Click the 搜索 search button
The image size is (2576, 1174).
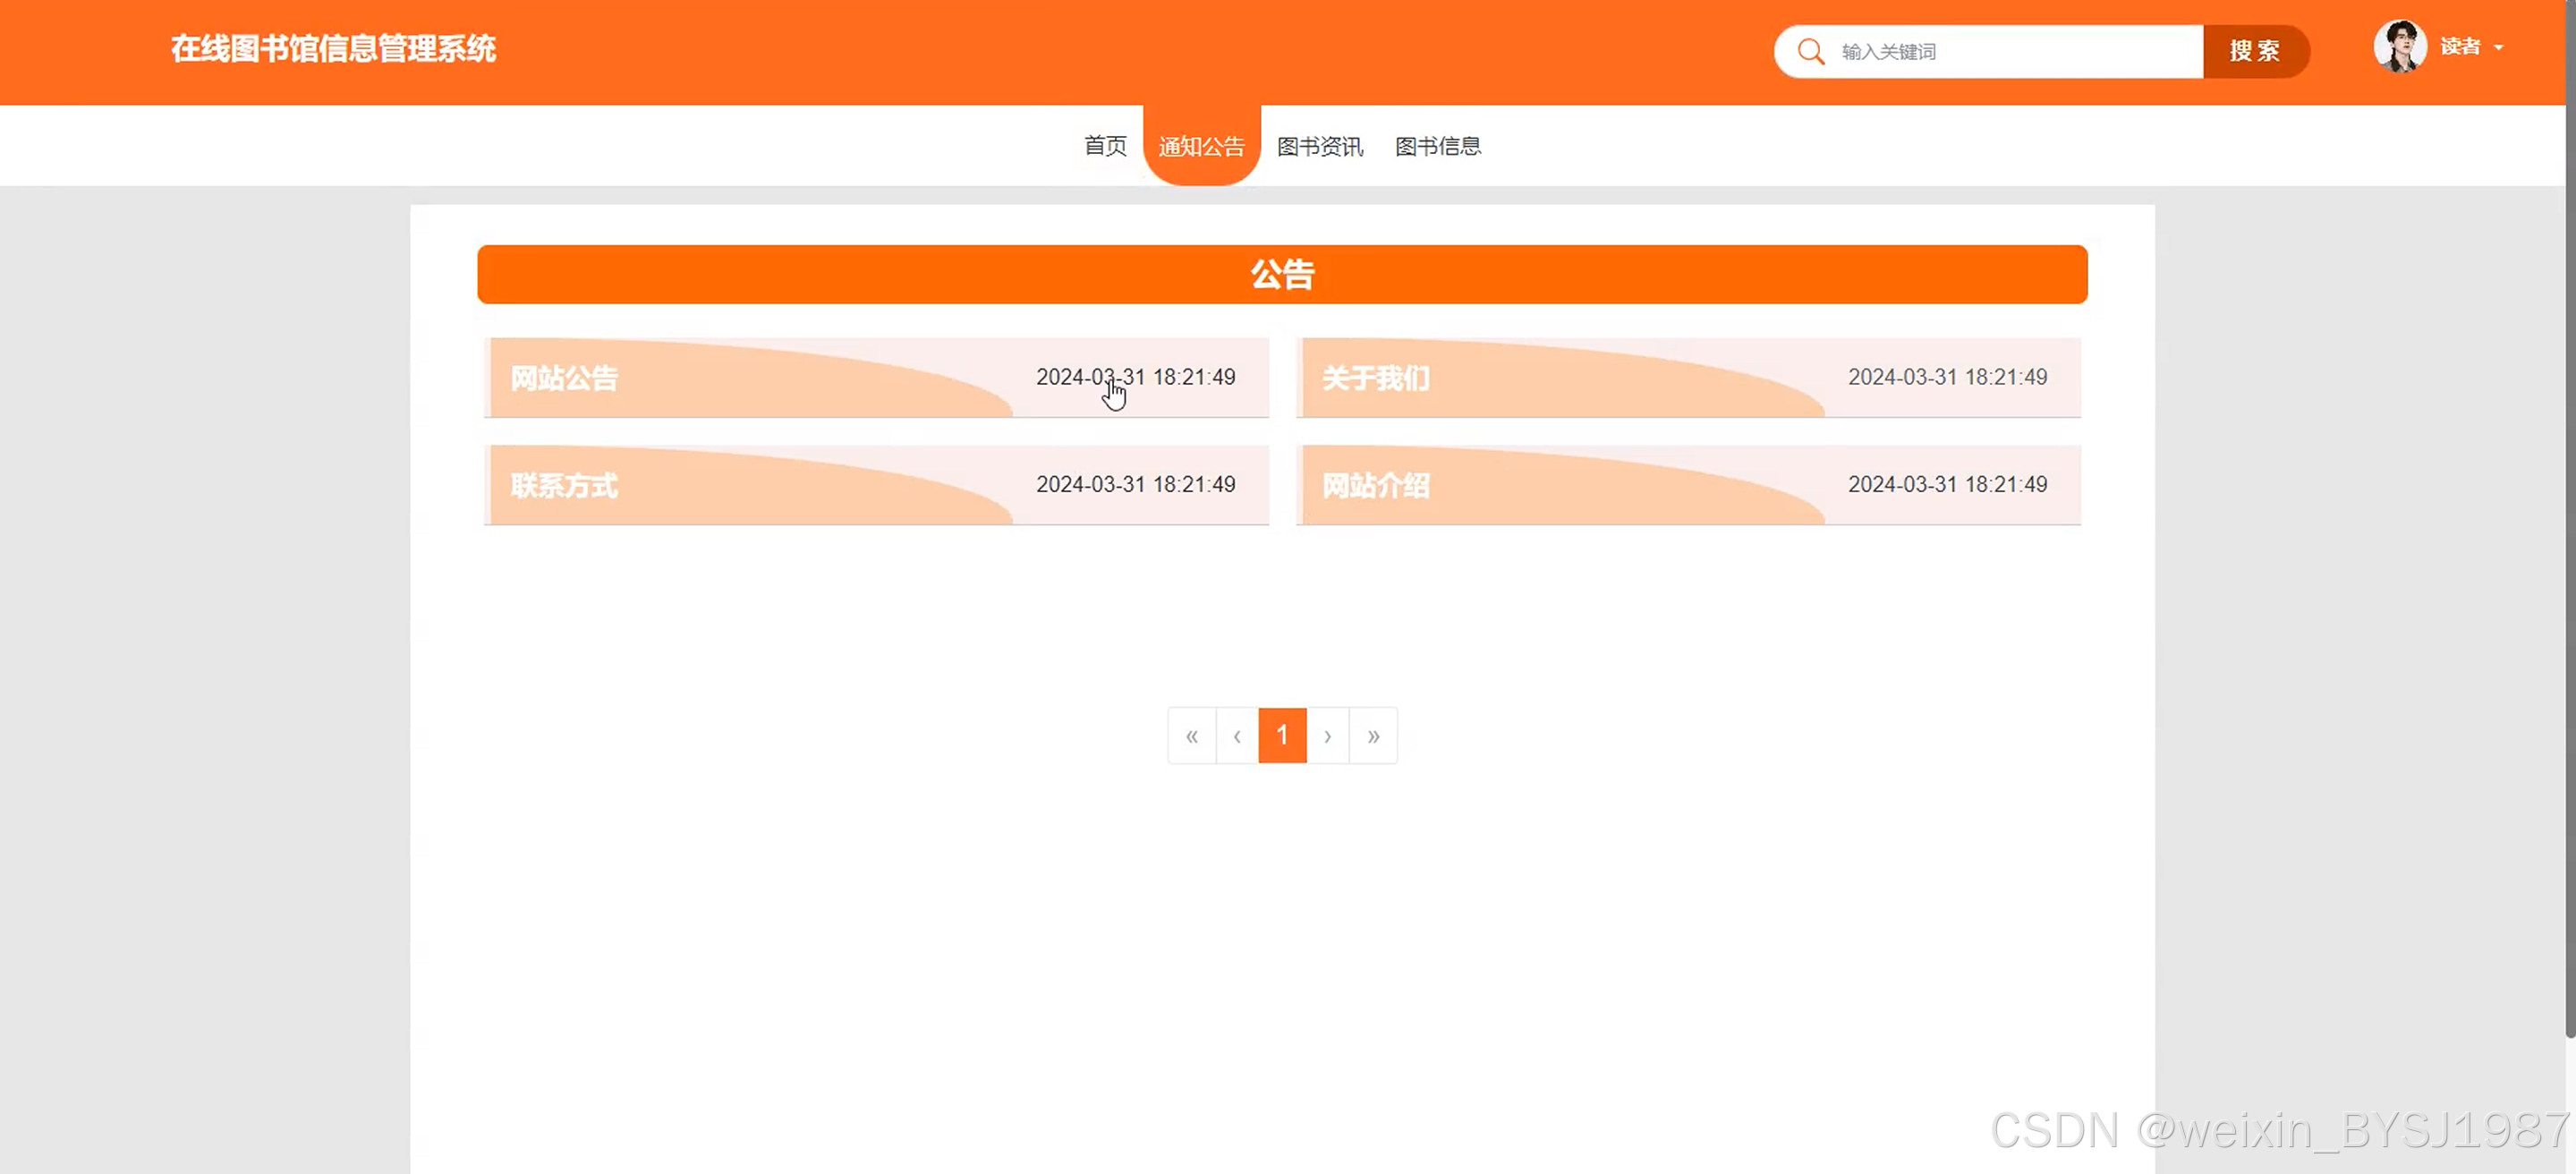click(x=2255, y=51)
